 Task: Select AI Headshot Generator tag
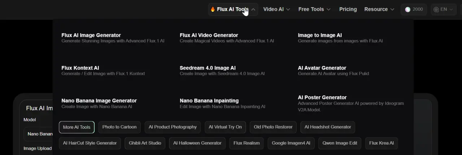click(328, 127)
